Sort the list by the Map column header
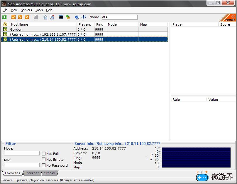The width and height of the screenshot is (237, 184). (x=153, y=24)
